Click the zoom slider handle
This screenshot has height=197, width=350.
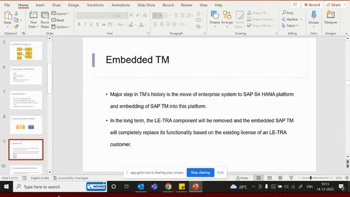point(311,178)
